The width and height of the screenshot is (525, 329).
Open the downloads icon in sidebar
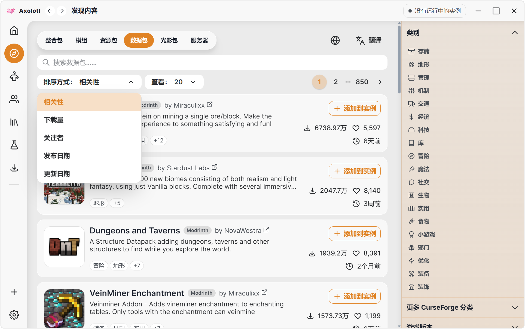click(x=14, y=168)
